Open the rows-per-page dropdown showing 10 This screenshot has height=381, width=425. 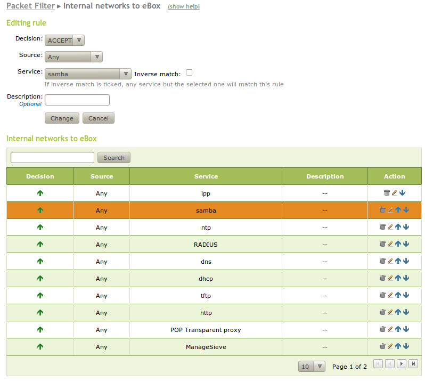coord(312,367)
